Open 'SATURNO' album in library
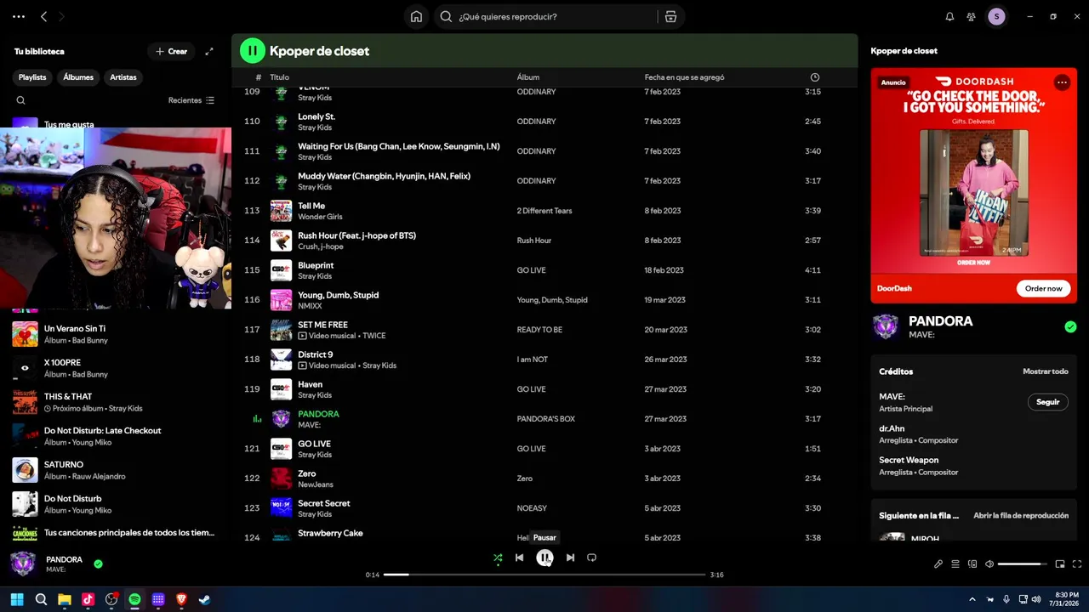 [116, 470]
